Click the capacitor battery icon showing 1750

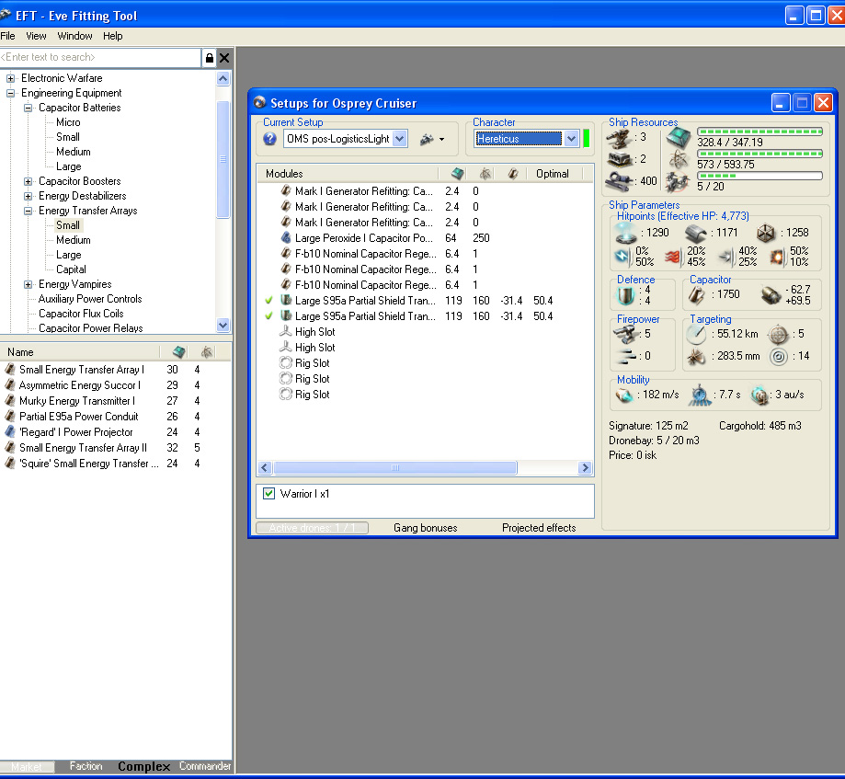pos(696,294)
